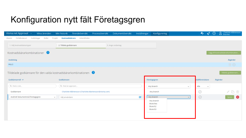This screenshot has height=138, width=246.
Task: Open the Alla Ställföreträdare filter dropdown
Action: pyautogui.click(x=203, y=86)
